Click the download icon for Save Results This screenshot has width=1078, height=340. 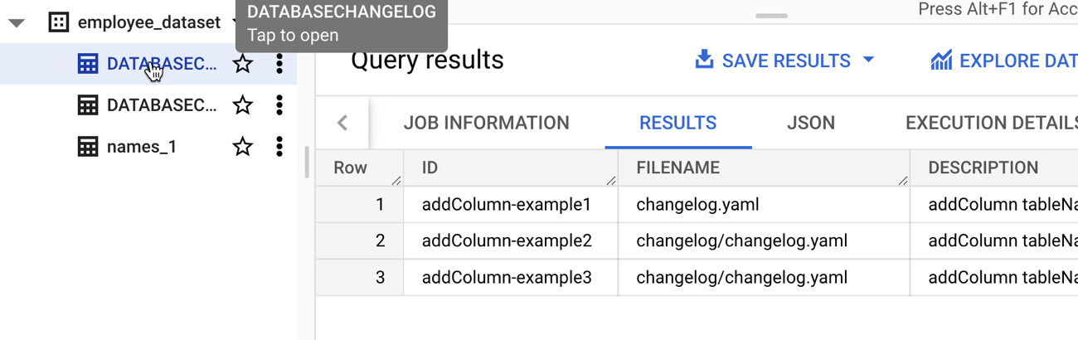coord(704,60)
